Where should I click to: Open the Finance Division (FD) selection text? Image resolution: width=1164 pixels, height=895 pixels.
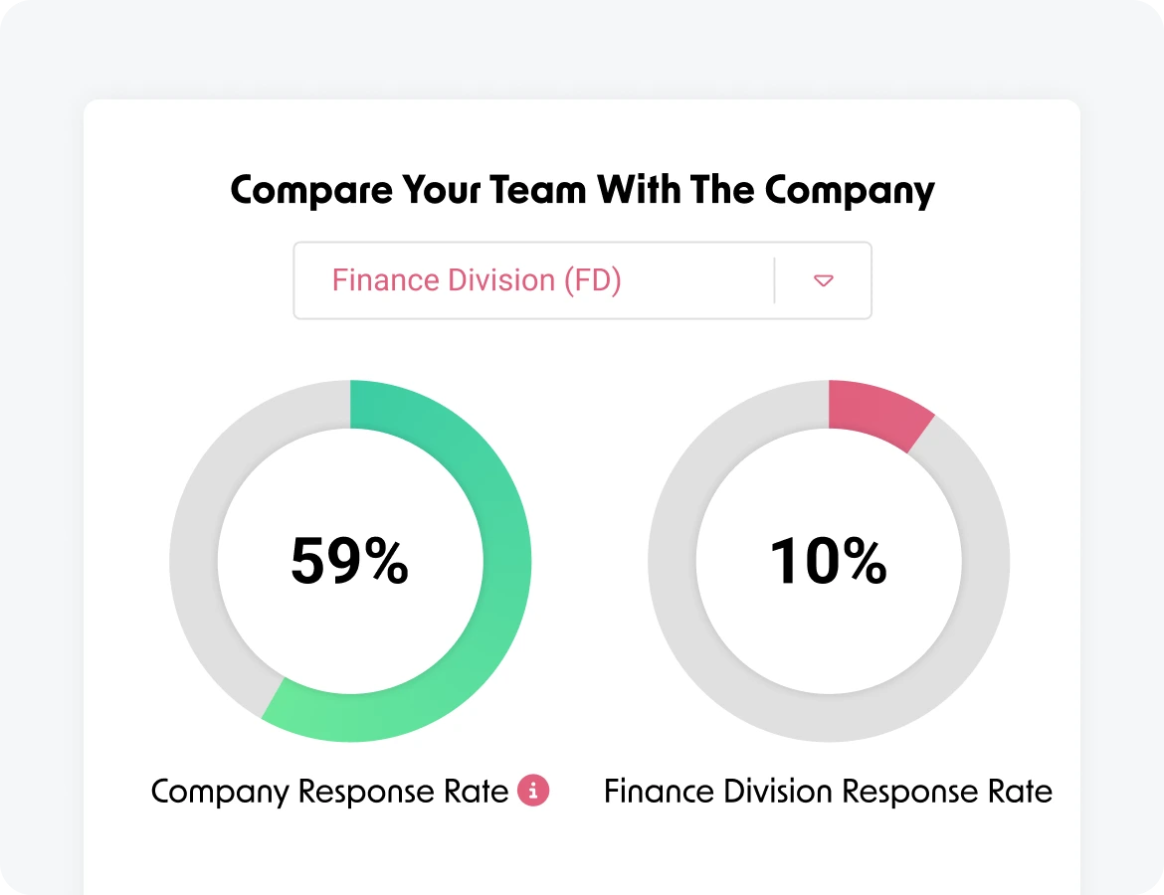coord(477,280)
